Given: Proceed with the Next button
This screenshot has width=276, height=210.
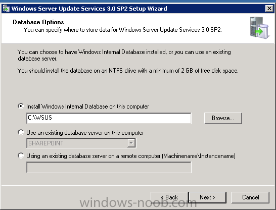Looking at the screenshot, I should click(x=207, y=197).
